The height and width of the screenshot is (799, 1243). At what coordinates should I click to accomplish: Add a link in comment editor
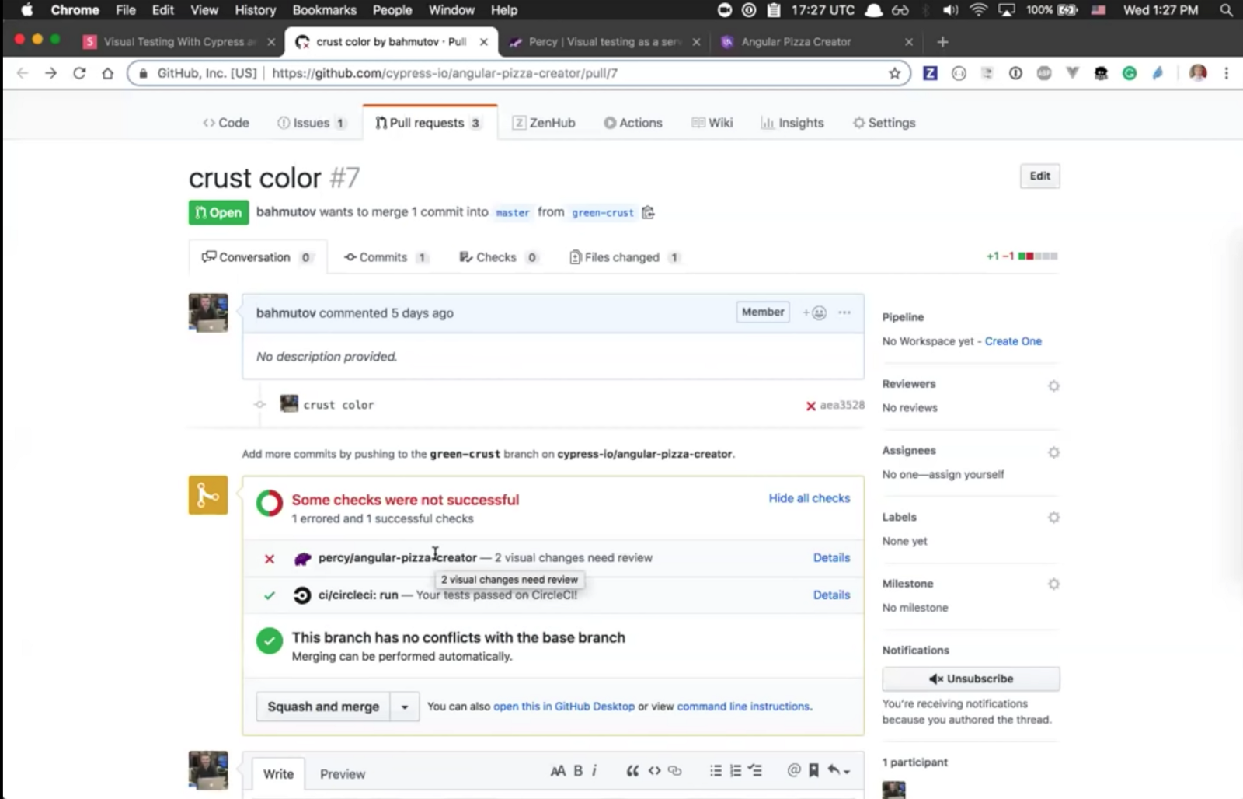(x=674, y=771)
